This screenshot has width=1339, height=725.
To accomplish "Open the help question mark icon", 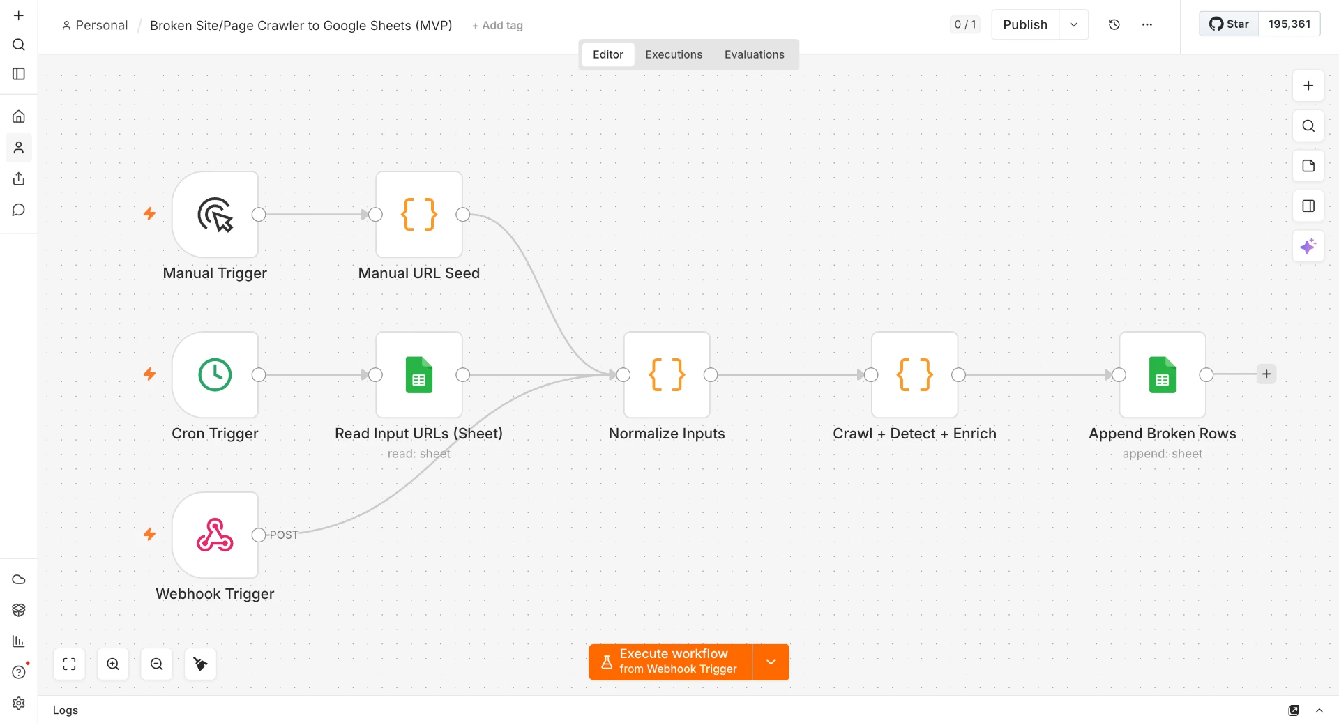I will click(x=19, y=672).
